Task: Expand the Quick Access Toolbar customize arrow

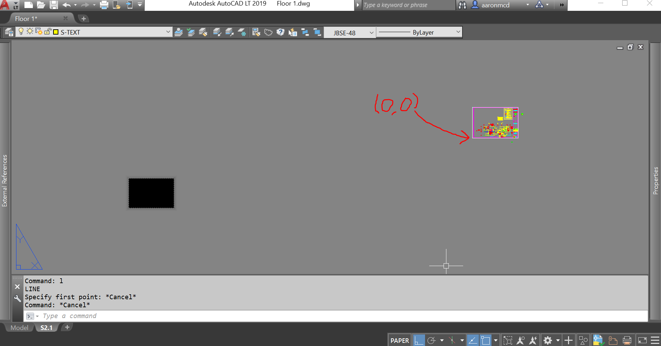Action: pos(140,5)
